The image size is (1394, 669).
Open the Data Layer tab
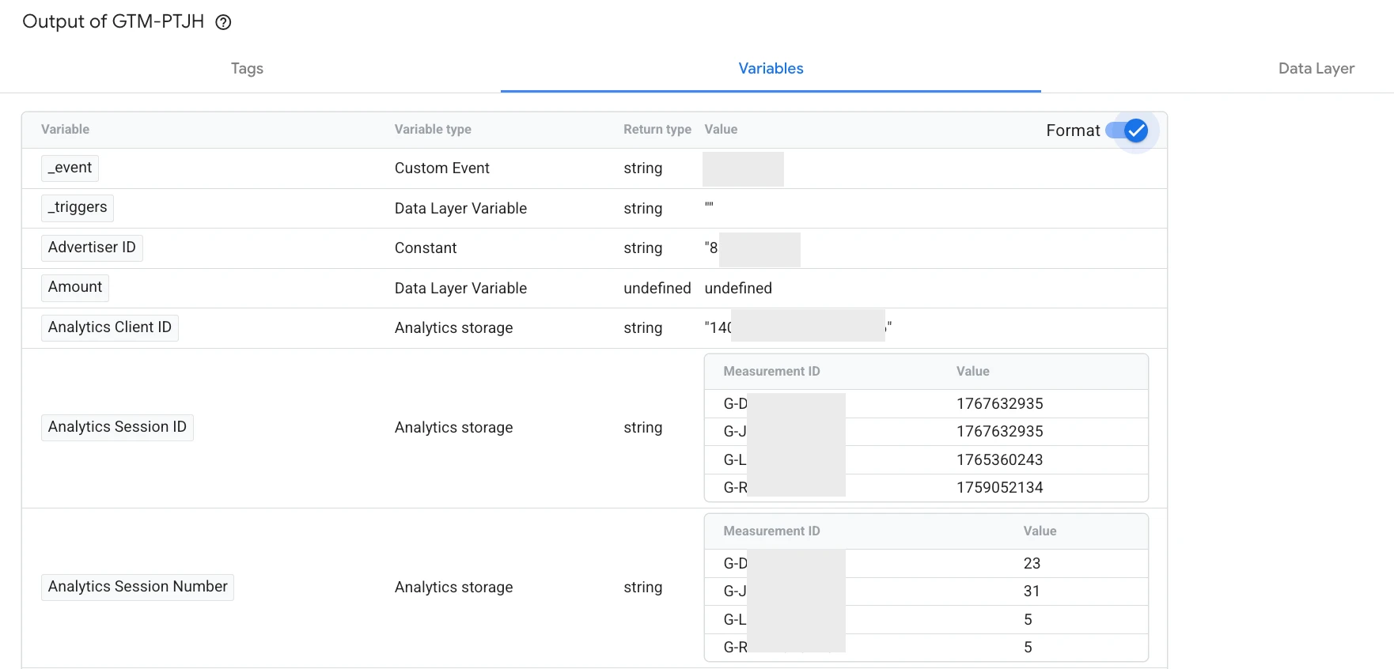pyautogui.click(x=1316, y=69)
